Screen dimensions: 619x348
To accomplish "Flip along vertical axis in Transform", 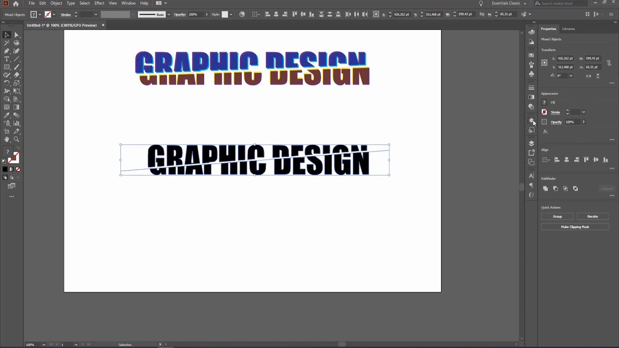I will (598, 76).
